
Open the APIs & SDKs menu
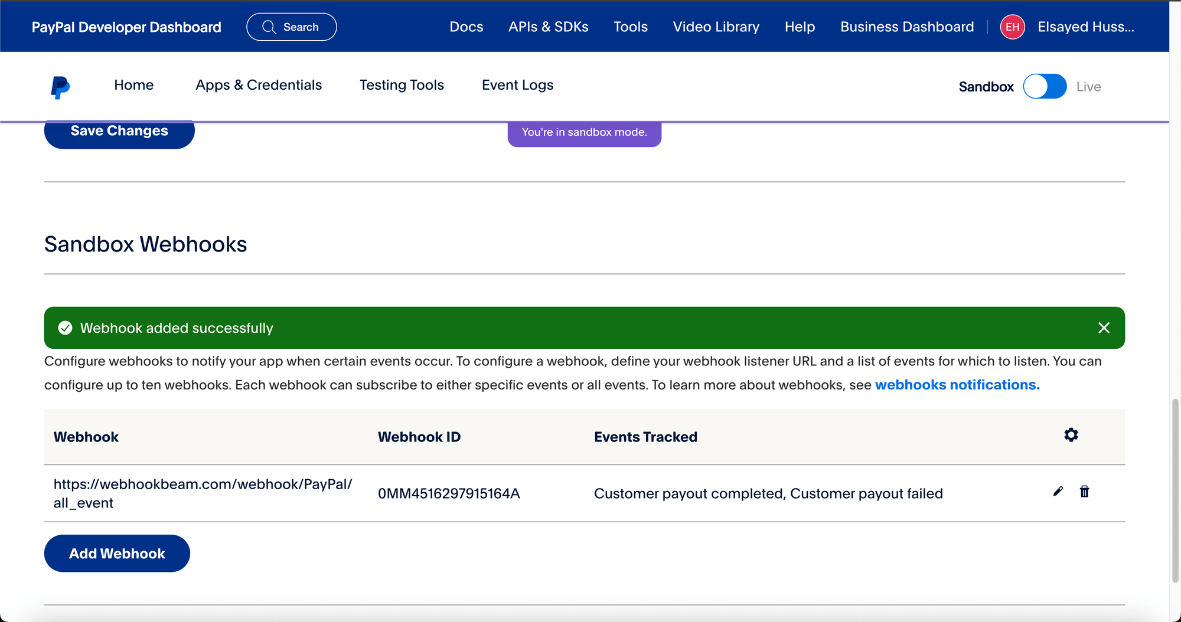coord(548,27)
